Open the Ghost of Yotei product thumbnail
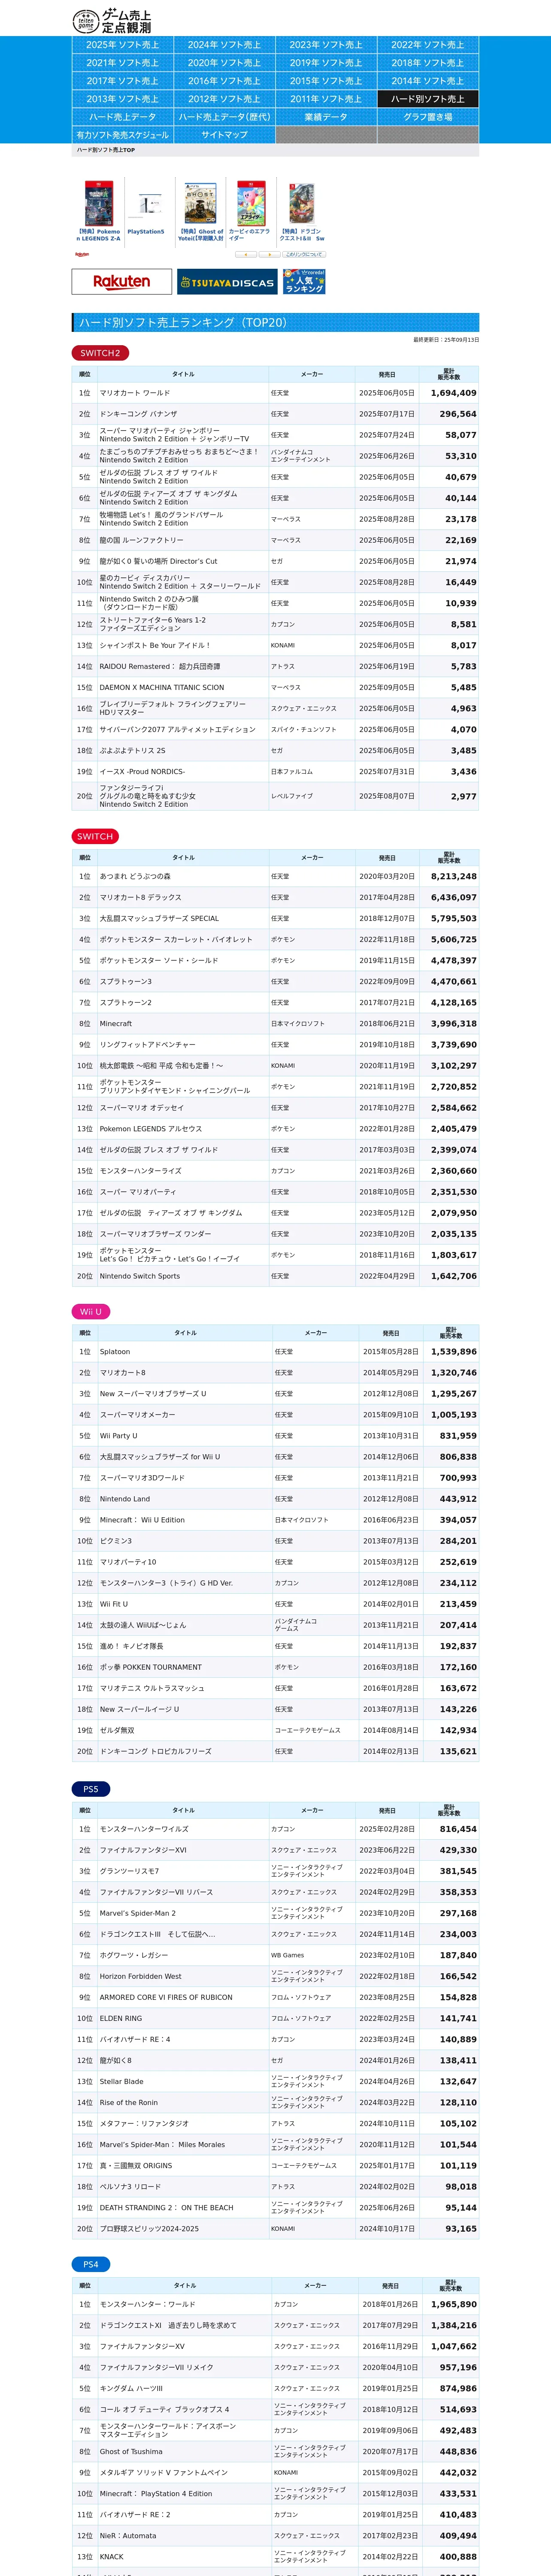This screenshot has width=551, height=2576. click(x=200, y=204)
